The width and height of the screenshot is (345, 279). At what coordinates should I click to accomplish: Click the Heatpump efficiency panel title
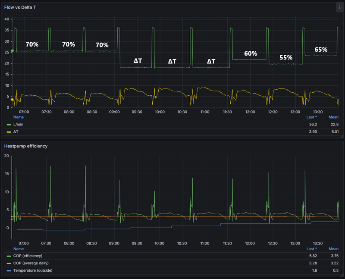(x=26, y=146)
